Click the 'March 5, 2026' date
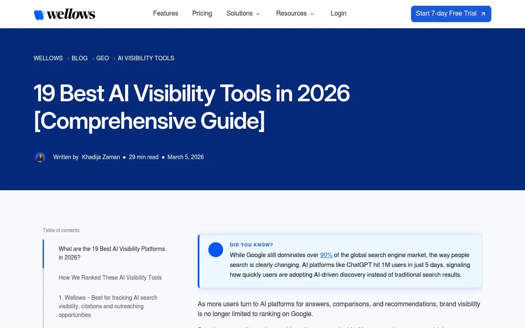The image size is (525, 328). 185,157
